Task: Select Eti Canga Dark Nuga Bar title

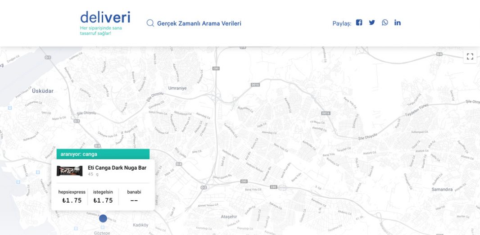Action: (x=117, y=167)
